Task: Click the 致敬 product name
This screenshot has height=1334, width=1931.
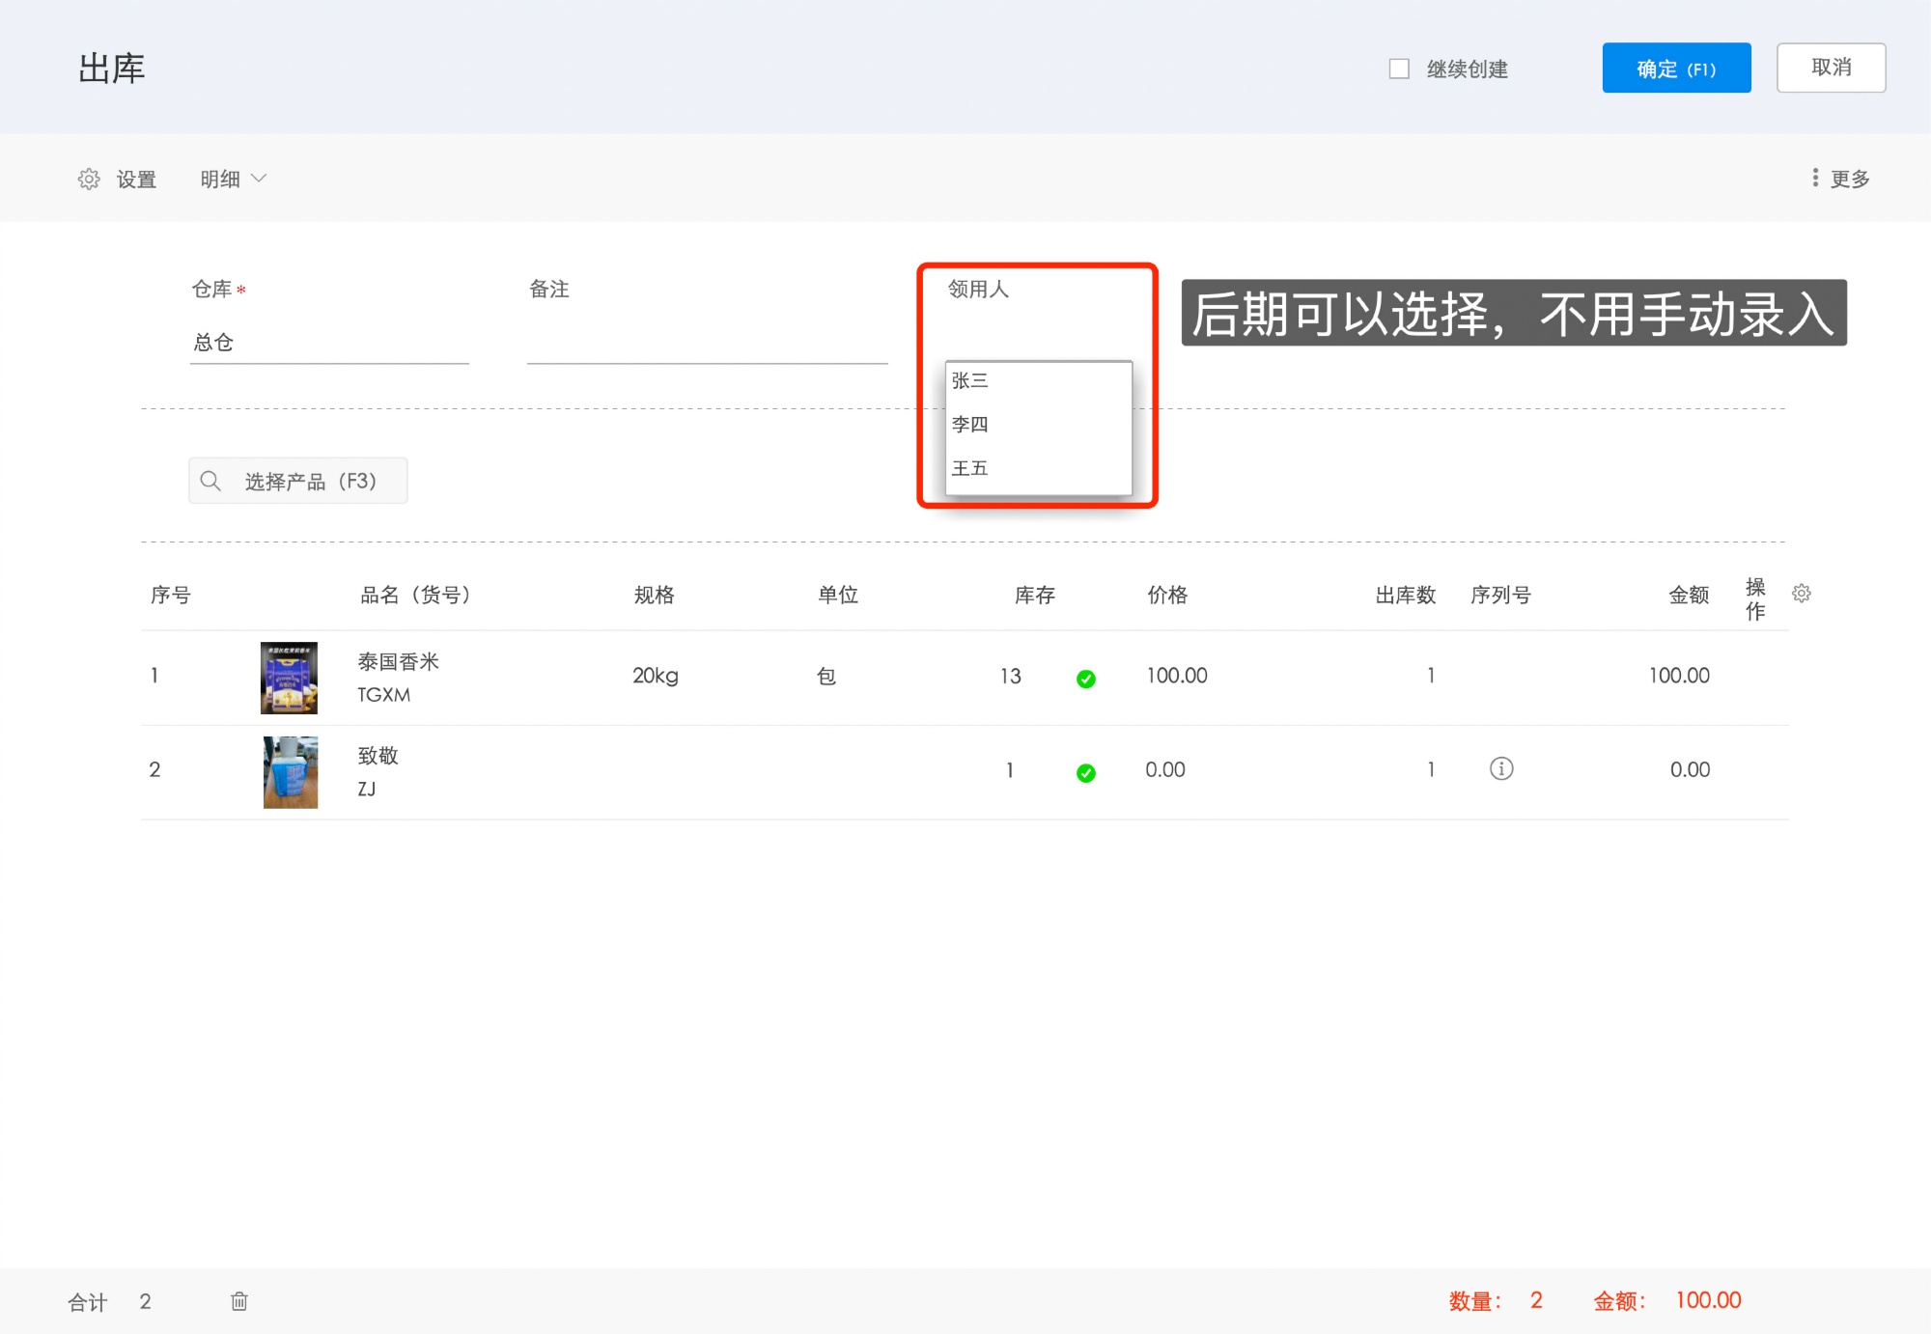Action: click(x=378, y=756)
